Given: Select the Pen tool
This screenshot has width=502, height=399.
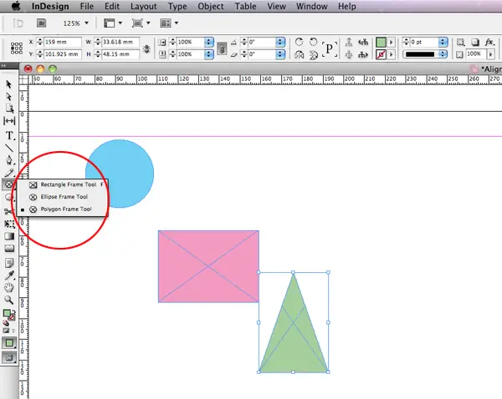Looking at the screenshot, I should pyautogui.click(x=9, y=160).
